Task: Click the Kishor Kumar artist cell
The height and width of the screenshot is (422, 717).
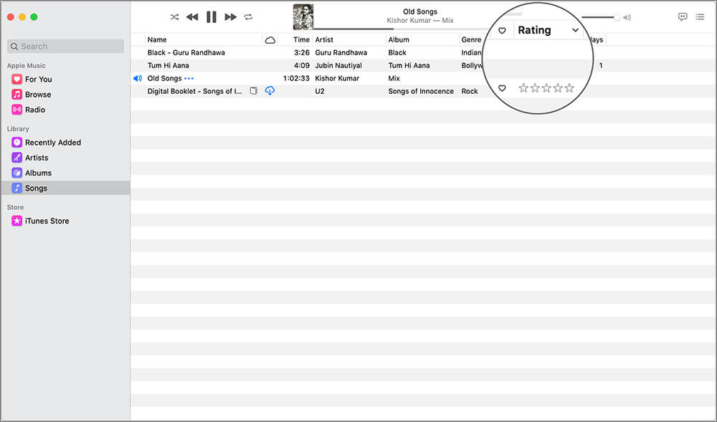Action: [337, 78]
